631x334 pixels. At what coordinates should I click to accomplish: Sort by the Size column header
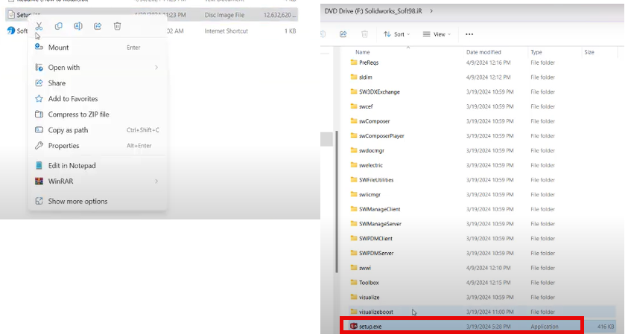(589, 52)
